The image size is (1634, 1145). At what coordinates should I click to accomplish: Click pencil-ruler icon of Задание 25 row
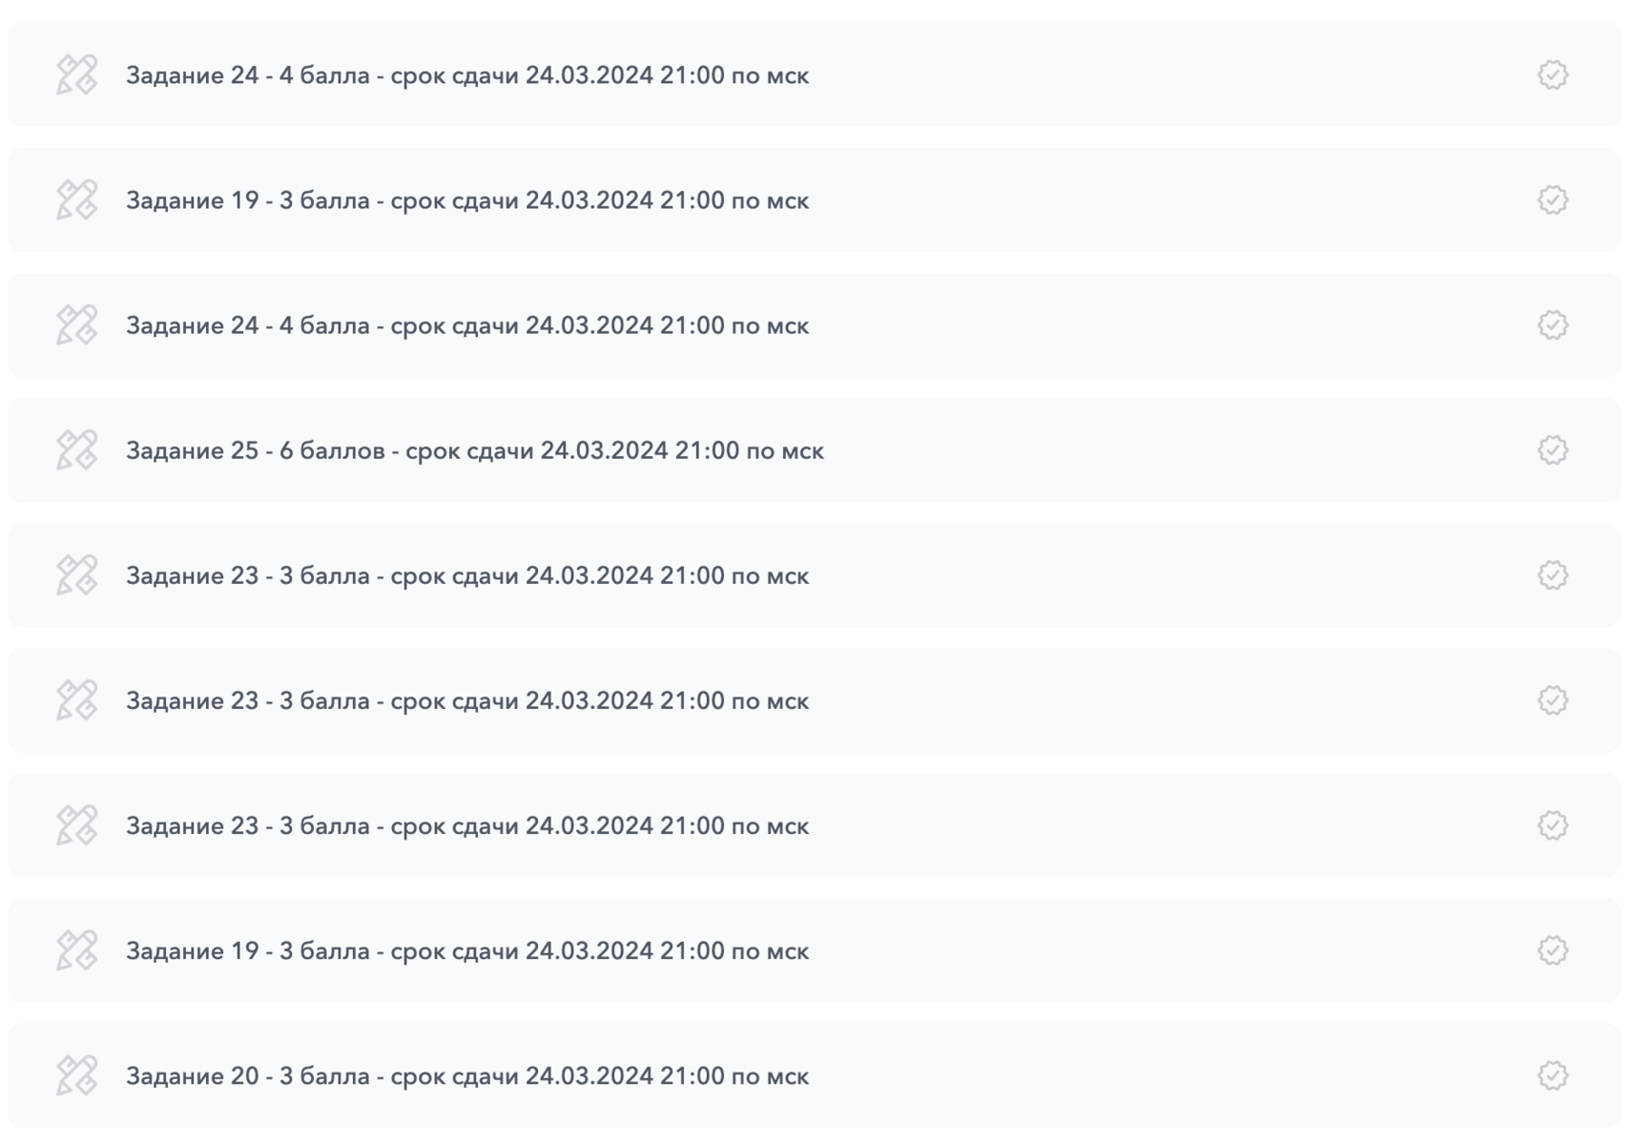click(x=76, y=450)
